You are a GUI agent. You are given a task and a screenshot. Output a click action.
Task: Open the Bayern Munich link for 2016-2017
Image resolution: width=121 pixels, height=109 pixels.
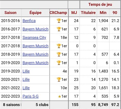click(35, 29)
